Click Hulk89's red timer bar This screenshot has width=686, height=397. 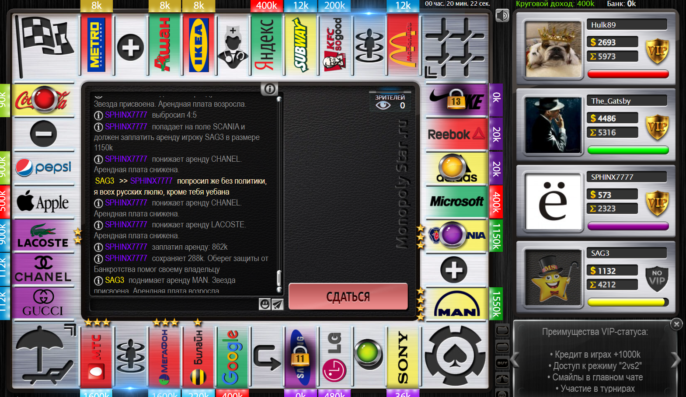tap(628, 74)
